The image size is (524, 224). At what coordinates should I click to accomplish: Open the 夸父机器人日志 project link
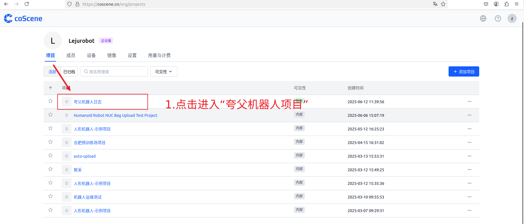click(87, 102)
